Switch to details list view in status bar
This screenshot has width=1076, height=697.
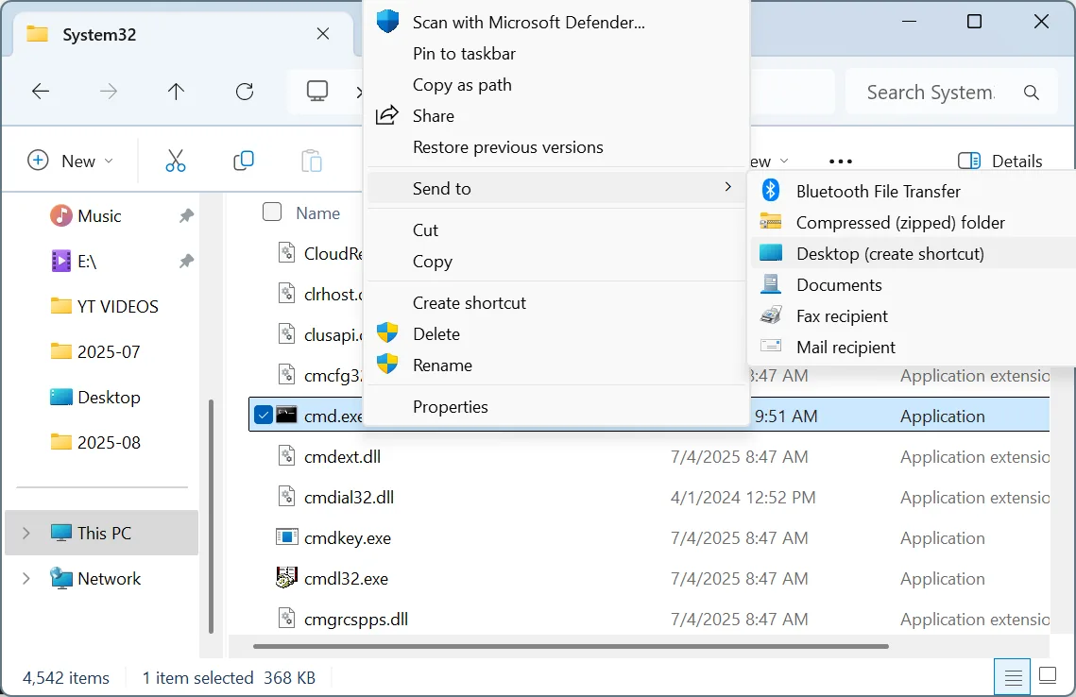click(1013, 678)
